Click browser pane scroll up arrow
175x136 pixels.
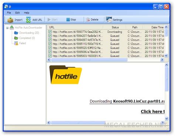click(x=167, y=65)
